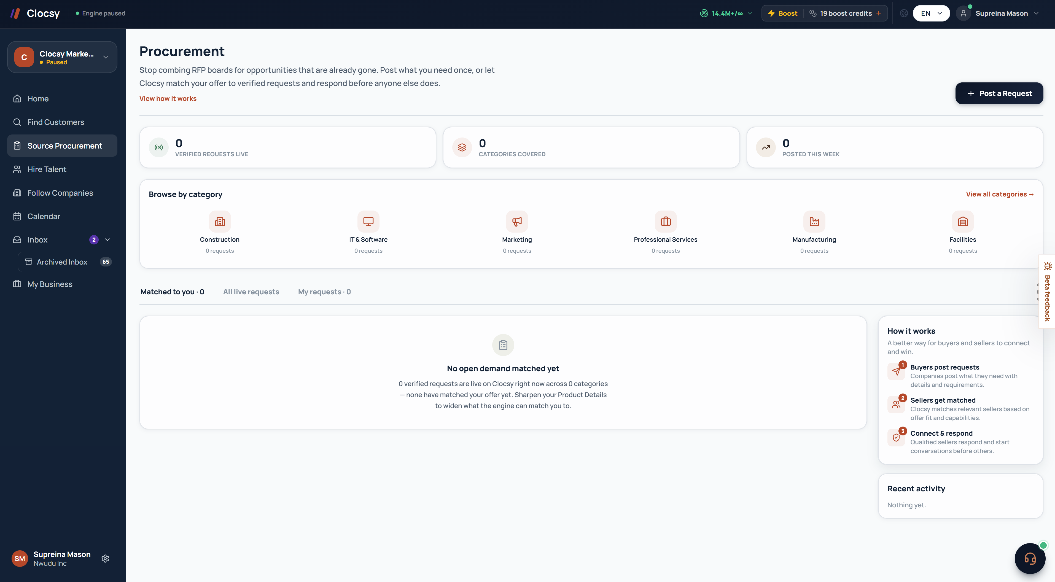Click Buyers post requests step icon
The width and height of the screenshot is (1055, 582).
897,371
